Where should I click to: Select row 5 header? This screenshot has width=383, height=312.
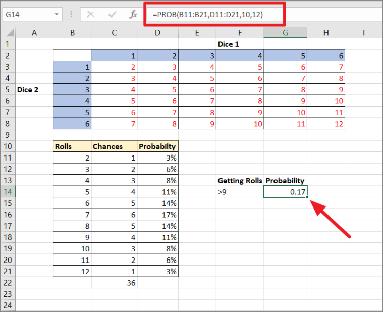(x=8, y=90)
